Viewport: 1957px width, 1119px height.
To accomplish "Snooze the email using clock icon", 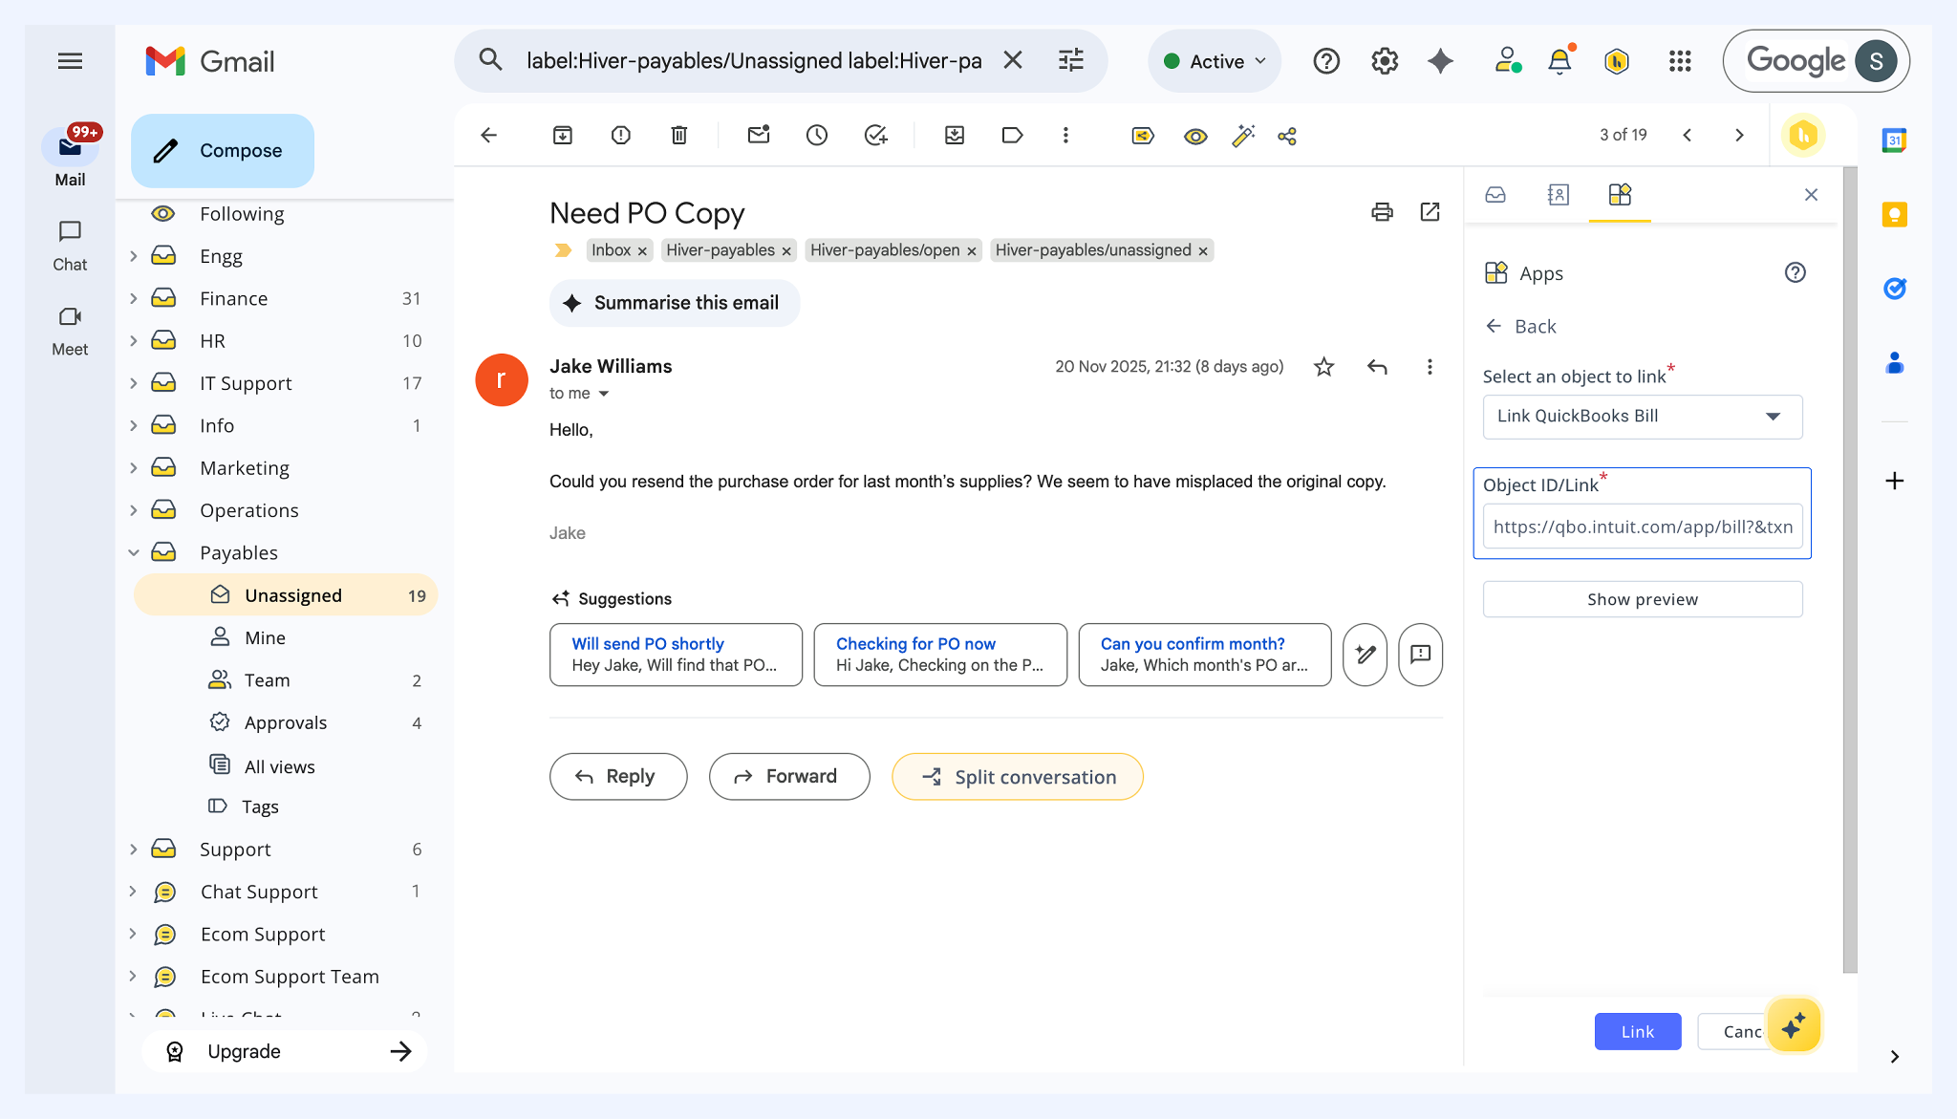I will pos(817,136).
